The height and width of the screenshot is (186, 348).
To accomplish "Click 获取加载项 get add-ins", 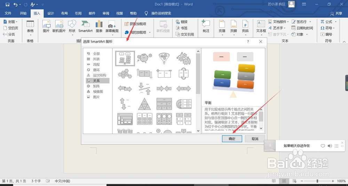I will [135, 24].
